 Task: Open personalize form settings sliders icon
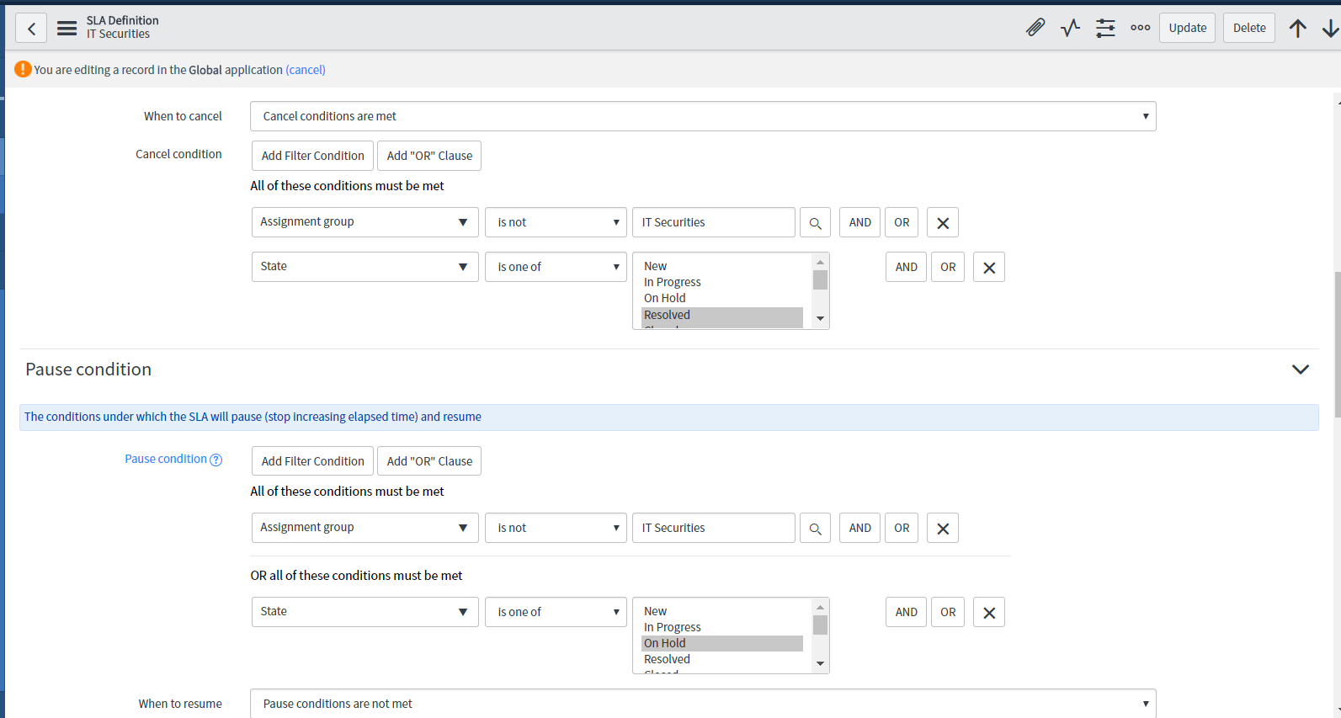point(1105,28)
